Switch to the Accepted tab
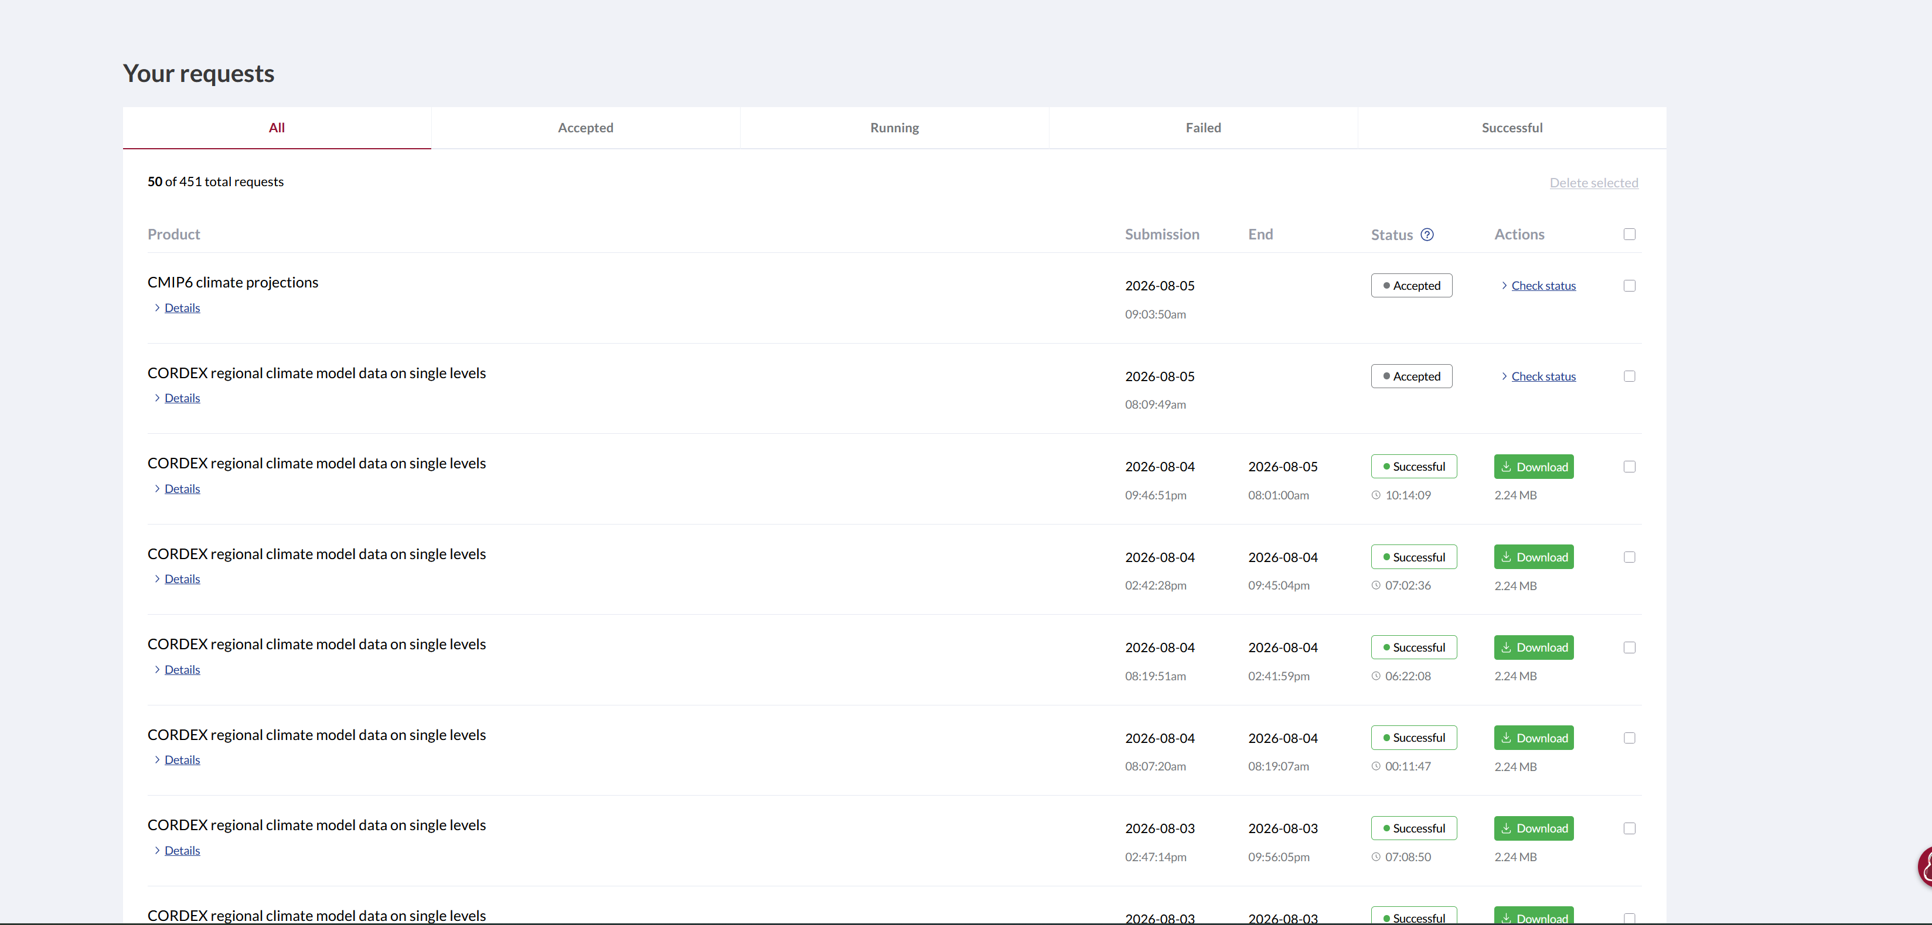The width and height of the screenshot is (1932, 925). 586,128
